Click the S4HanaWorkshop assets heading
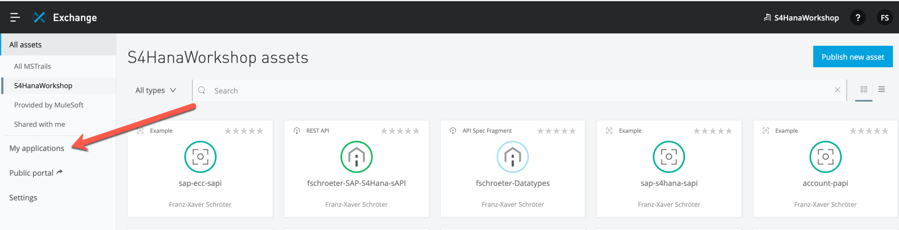The width and height of the screenshot is (899, 230). [x=218, y=57]
